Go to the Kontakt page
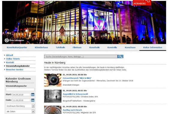Image resolution: width=171 pixels, height=114 pixels. (10, 62)
